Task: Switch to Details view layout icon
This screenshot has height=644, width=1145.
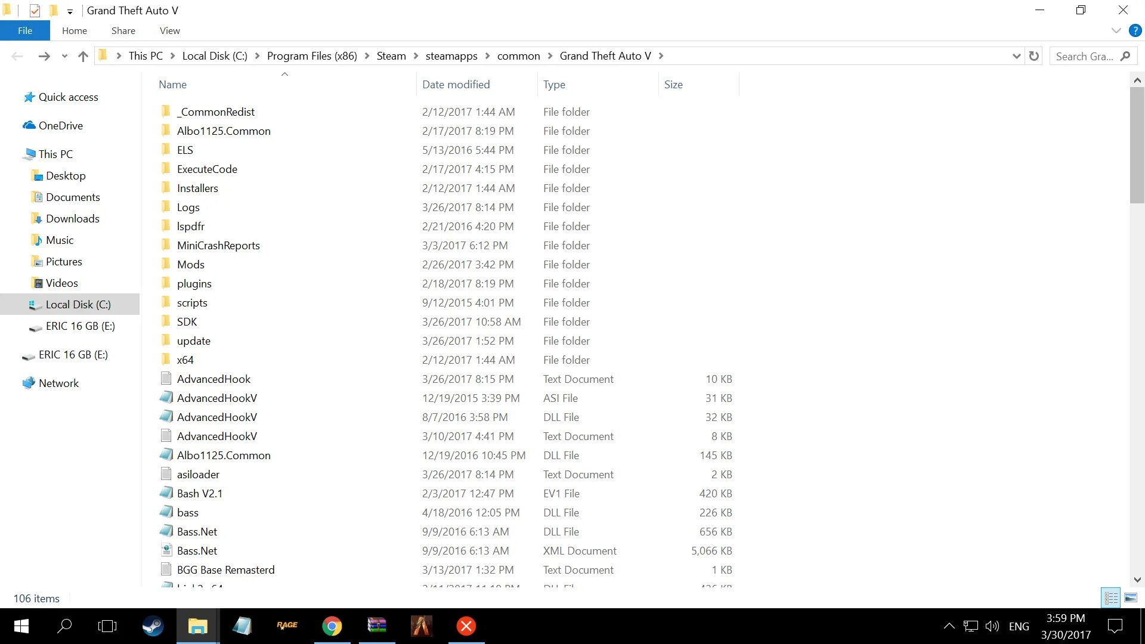Action: tap(1111, 597)
